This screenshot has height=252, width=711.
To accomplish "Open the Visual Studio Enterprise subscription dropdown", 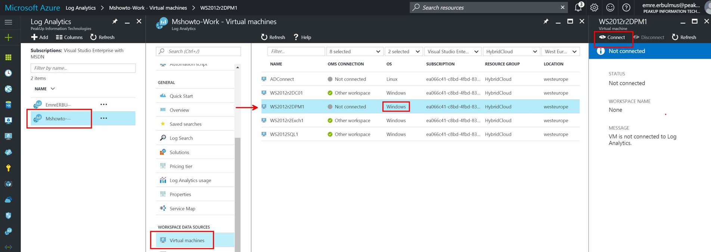I will 453,52.
